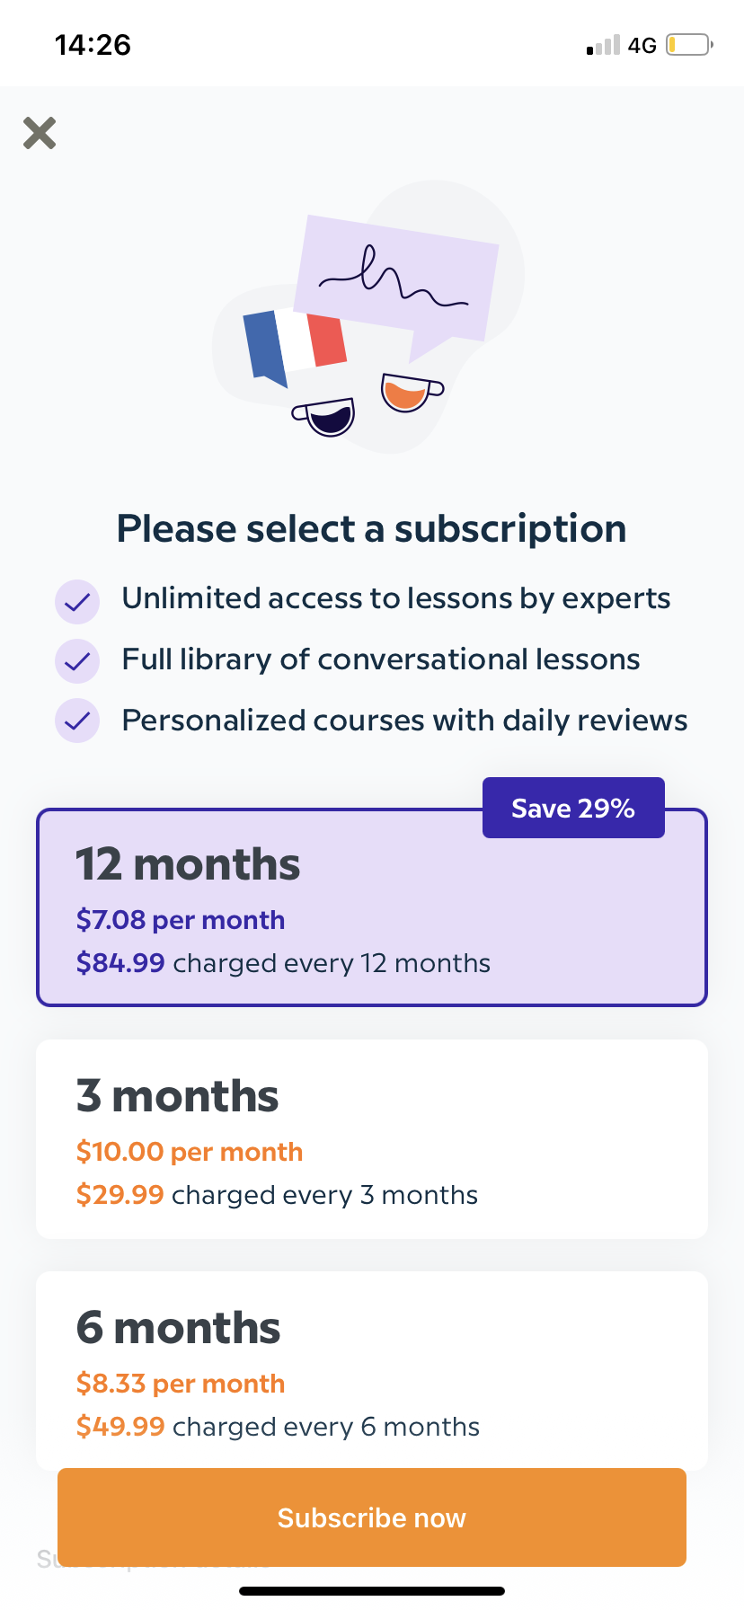Screen dimensions: 744x1610
Task: Tap the French flag illustration
Action: tap(297, 341)
